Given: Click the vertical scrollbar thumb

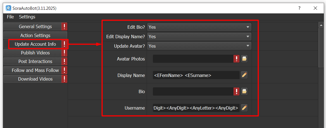Looking at the screenshot, I should pos(321,48).
